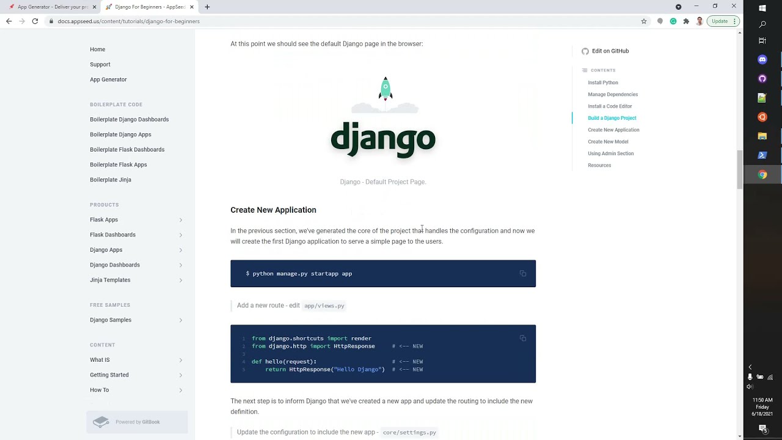Open the Extensions puzzle-piece menu
The width and height of the screenshot is (782, 440).
click(686, 21)
